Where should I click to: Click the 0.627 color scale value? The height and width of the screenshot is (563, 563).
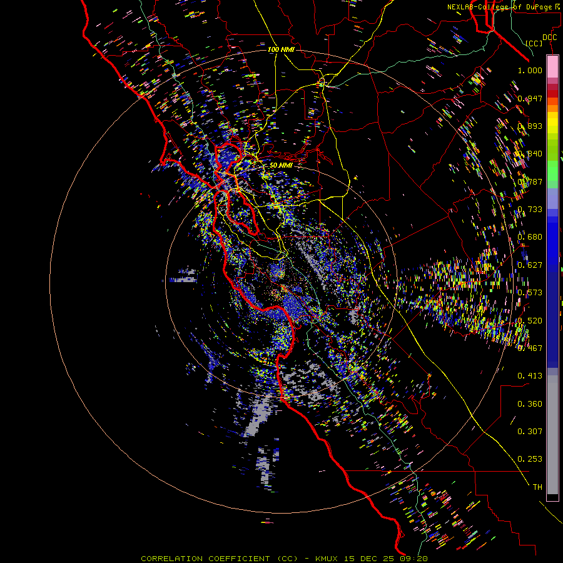click(x=530, y=265)
